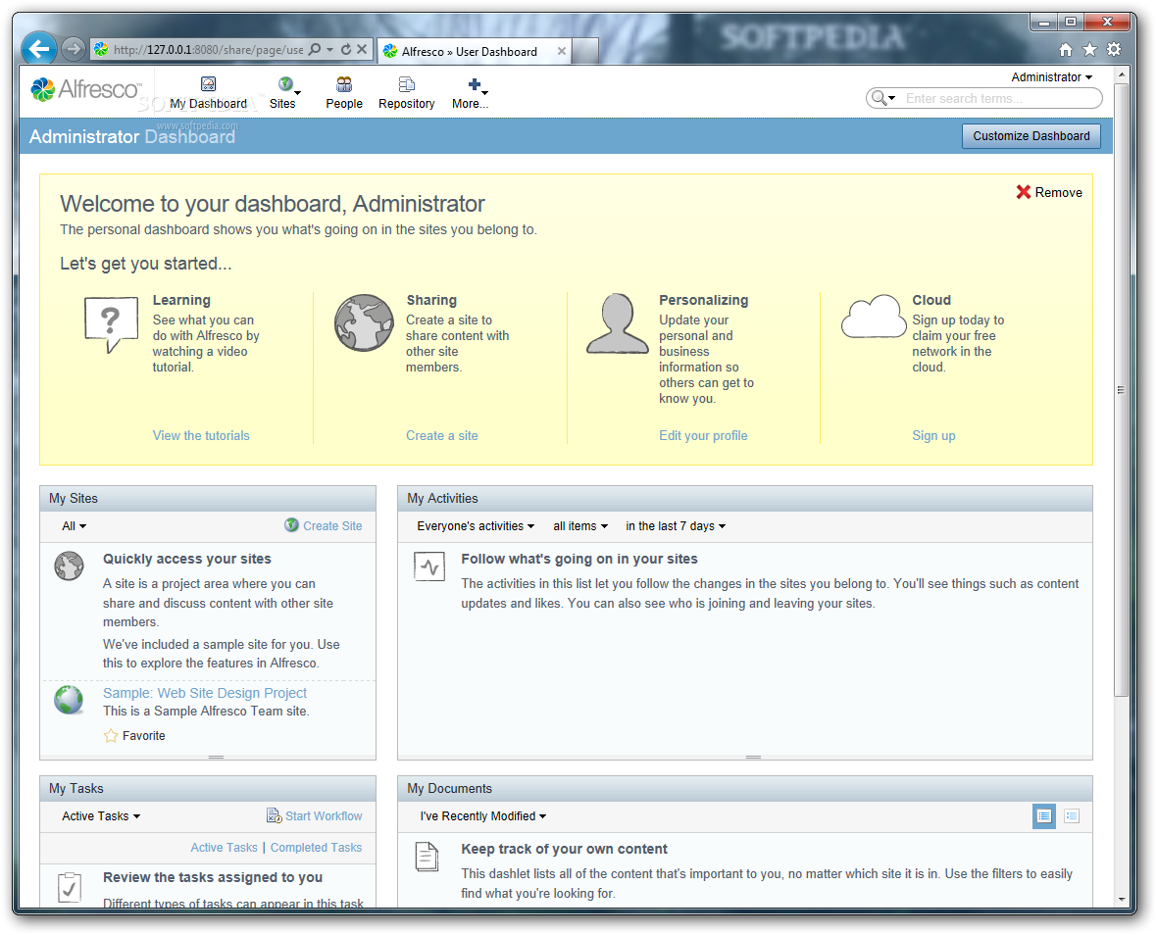Click the scrollbar down arrow
Image resolution: width=1157 pixels, height=935 pixels.
[1122, 899]
